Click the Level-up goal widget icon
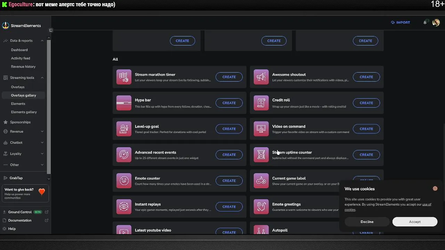This screenshot has height=250, width=445. click(124, 129)
